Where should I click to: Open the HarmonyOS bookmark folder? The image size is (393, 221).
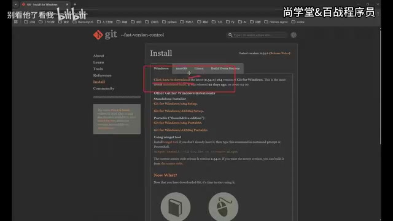click(x=83, y=22)
